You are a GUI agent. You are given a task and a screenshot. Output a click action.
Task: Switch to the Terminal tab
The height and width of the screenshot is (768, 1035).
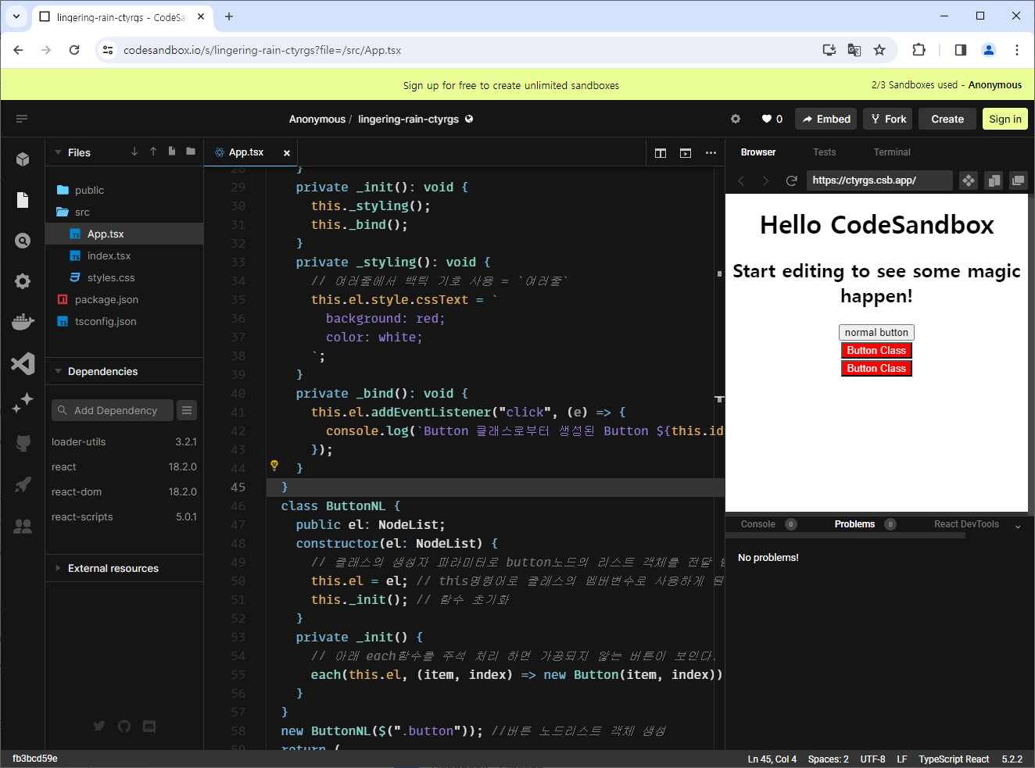coord(892,152)
